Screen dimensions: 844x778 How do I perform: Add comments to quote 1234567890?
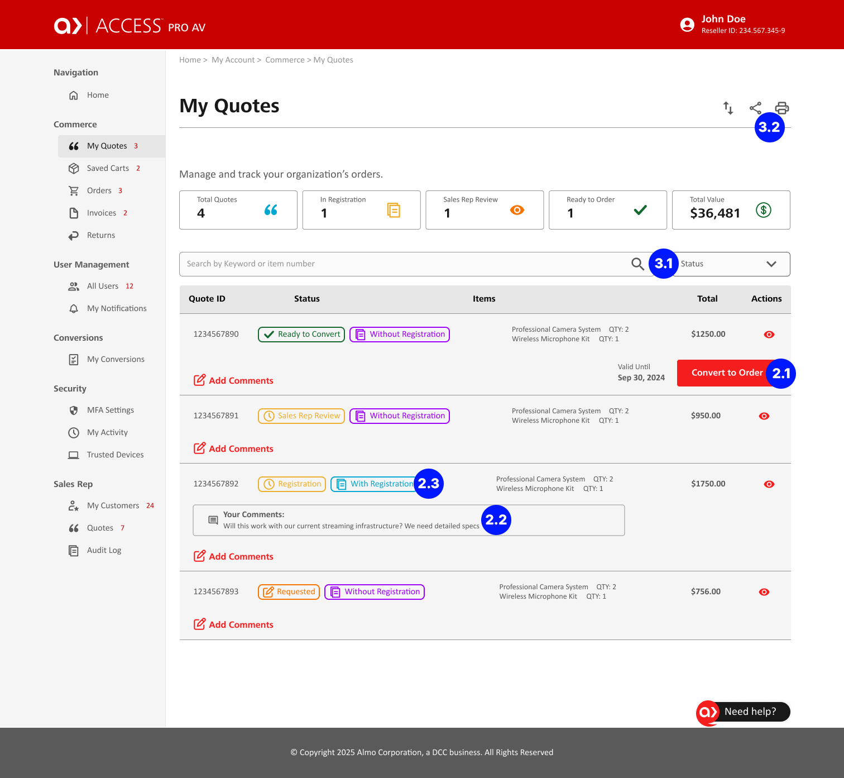point(233,380)
